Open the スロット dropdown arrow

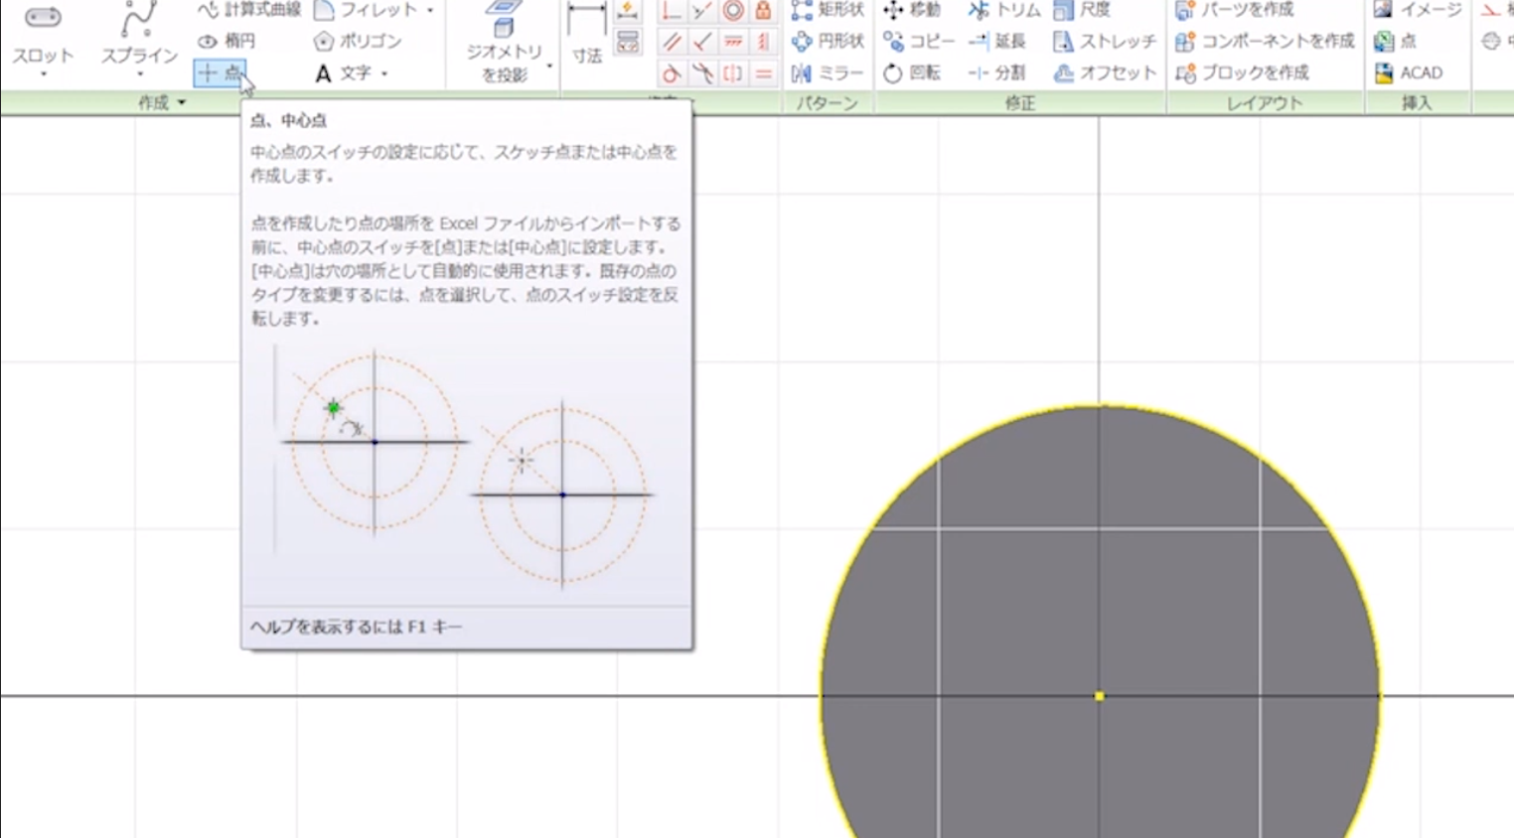43,75
